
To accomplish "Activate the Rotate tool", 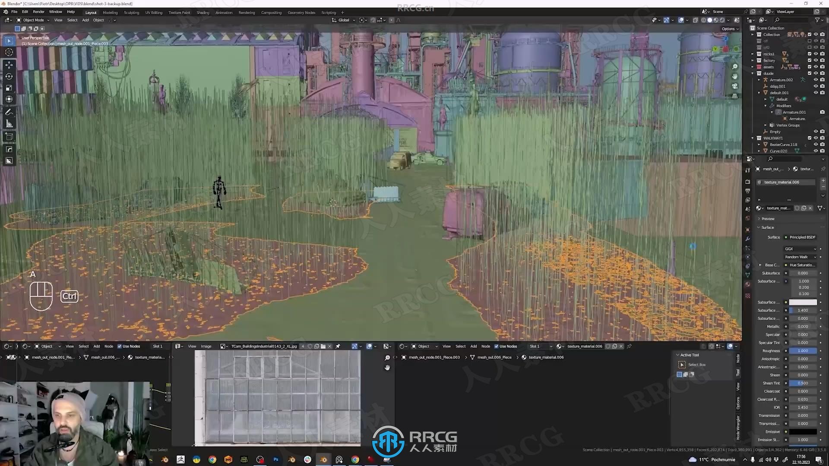I will 9,76.
